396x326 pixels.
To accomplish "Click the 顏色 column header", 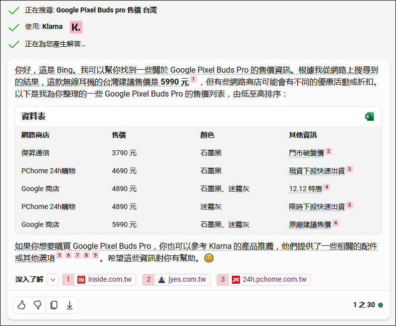I will pyautogui.click(x=207, y=135).
